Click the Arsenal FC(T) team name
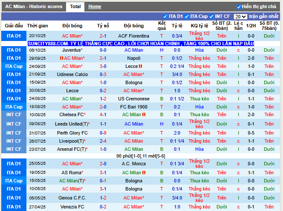Viewport: 283px width, 211px height. coord(72,149)
